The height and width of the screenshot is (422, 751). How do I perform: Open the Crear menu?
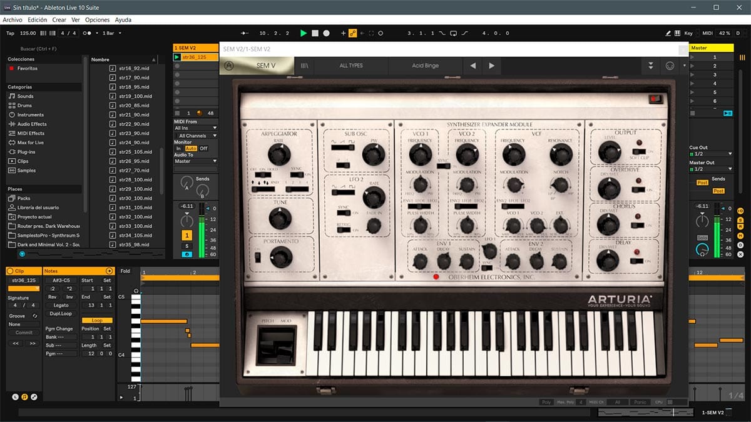(59, 20)
